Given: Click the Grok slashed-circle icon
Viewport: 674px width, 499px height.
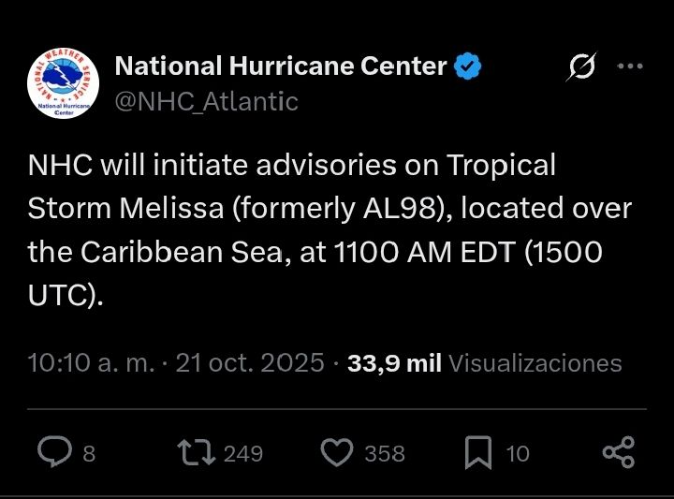Looking at the screenshot, I should pos(581,66).
